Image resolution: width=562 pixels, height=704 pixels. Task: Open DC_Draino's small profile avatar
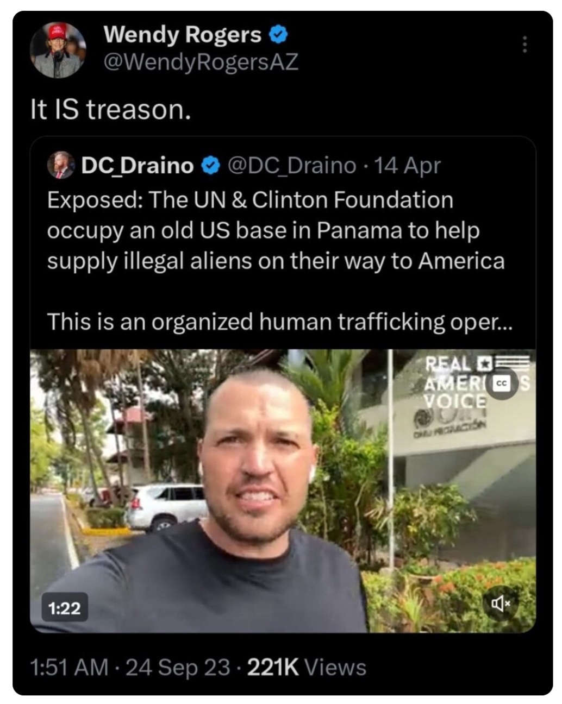coord(61,165)
